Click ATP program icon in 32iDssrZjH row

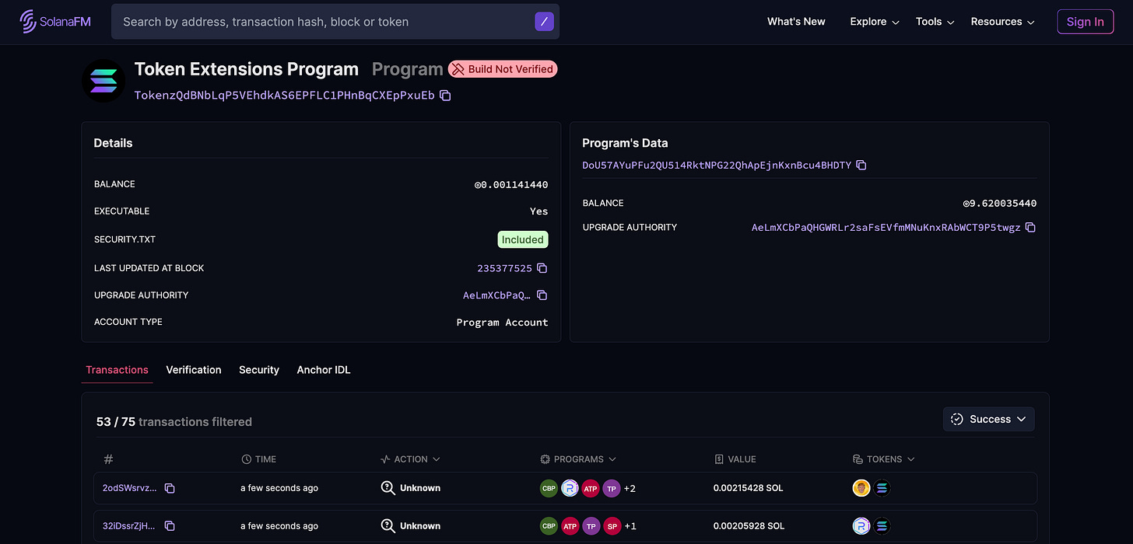tap(570, 526)
